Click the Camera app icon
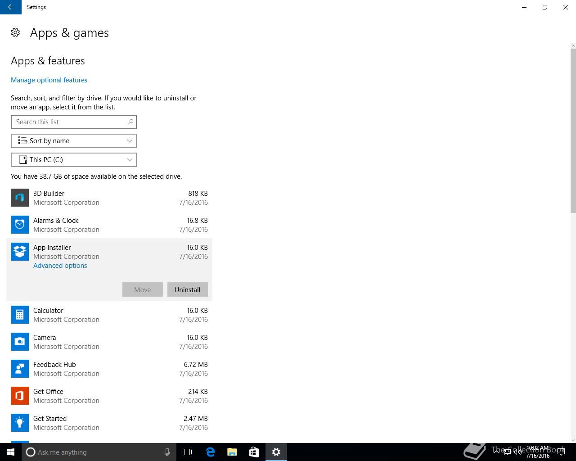Viewport: 576px width, 461px height. (20, 342)
